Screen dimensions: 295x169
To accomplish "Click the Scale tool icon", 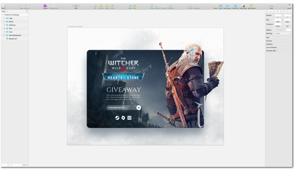I will tap(135, 6).
